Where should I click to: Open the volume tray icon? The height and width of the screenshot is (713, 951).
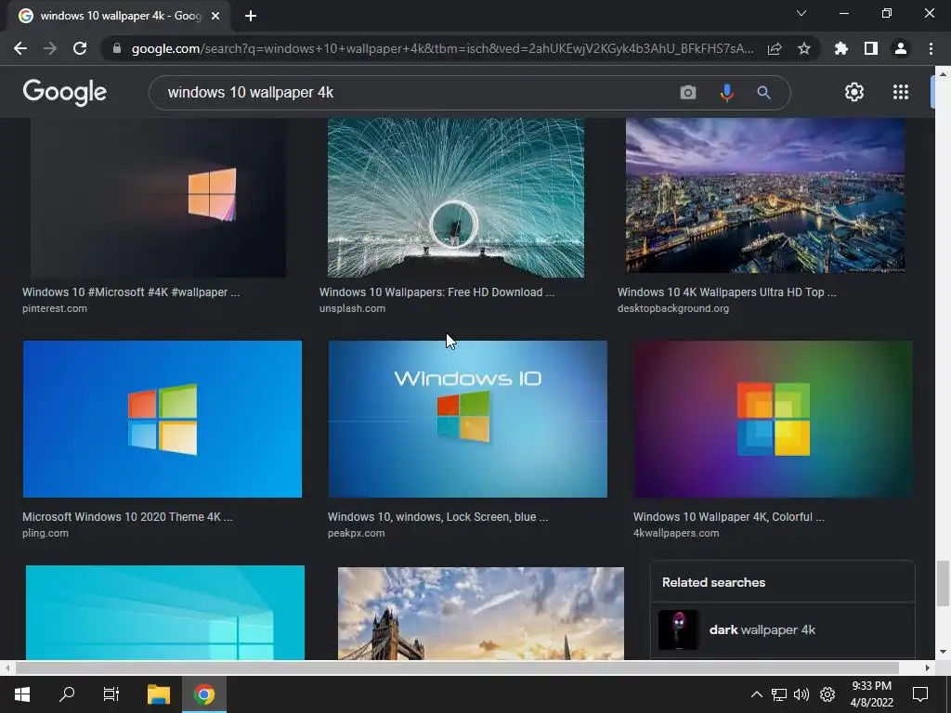pos(801,694)
